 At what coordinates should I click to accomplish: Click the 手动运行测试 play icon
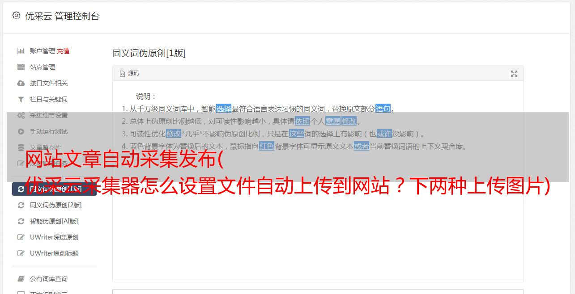point(21,131)
